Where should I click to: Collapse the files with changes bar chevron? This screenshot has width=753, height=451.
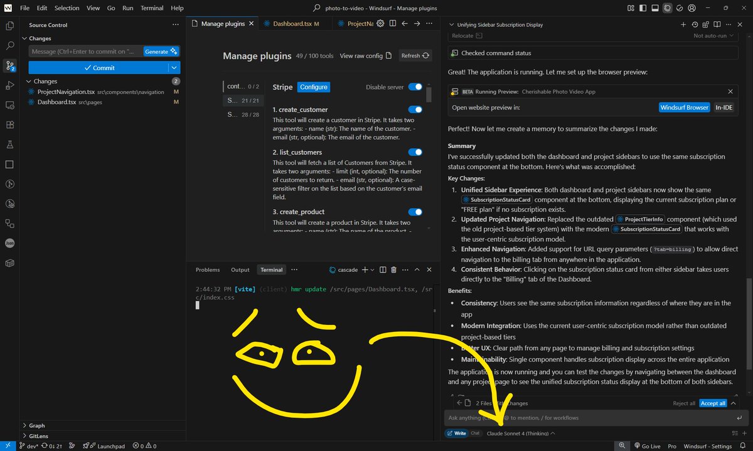pyautogui.click(x=734, y=403)
